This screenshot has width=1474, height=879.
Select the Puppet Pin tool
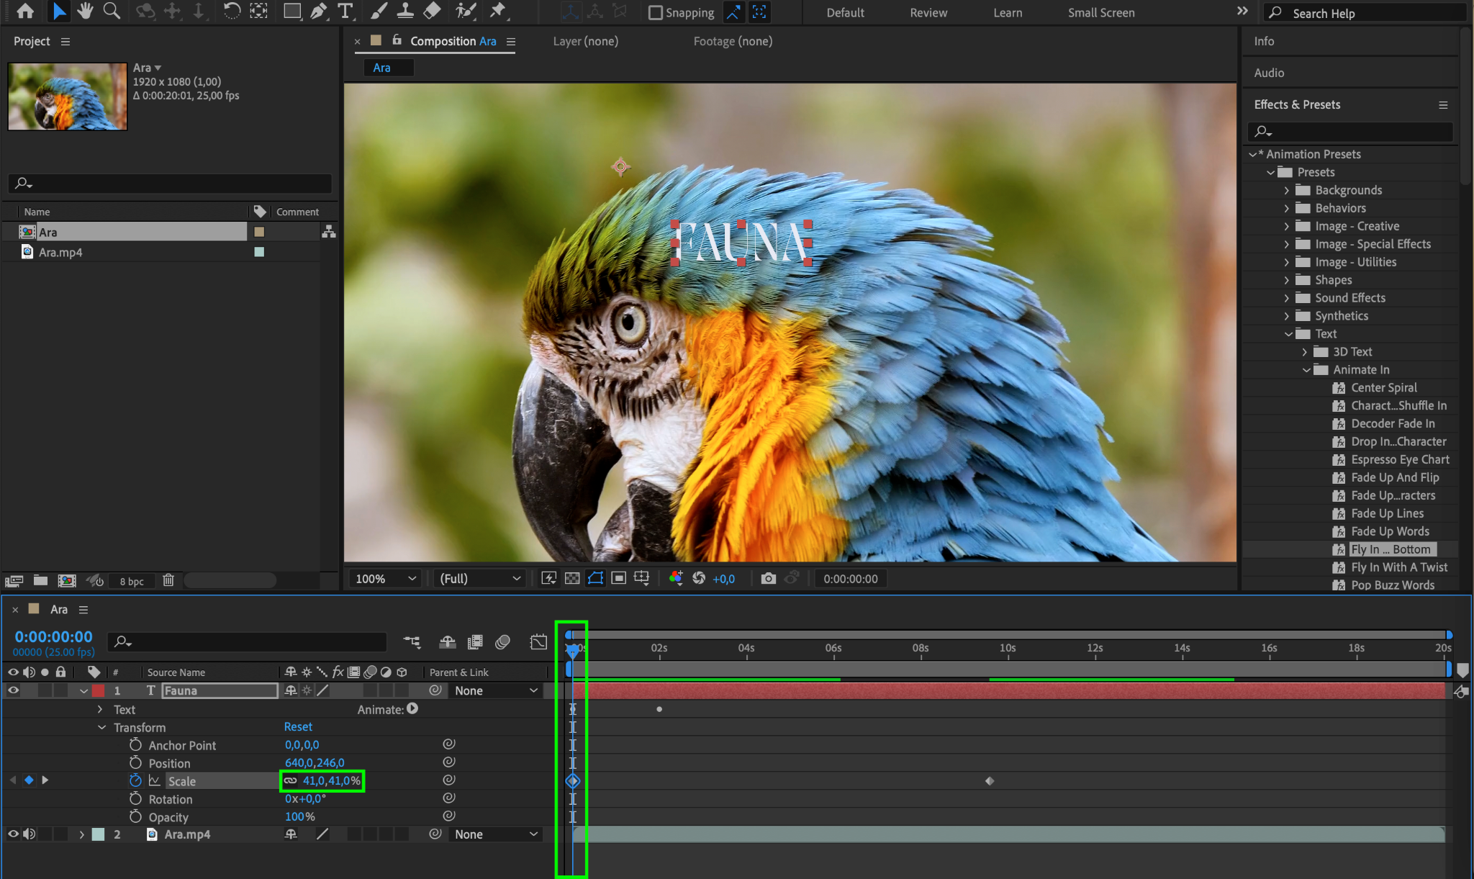point(497,11)
